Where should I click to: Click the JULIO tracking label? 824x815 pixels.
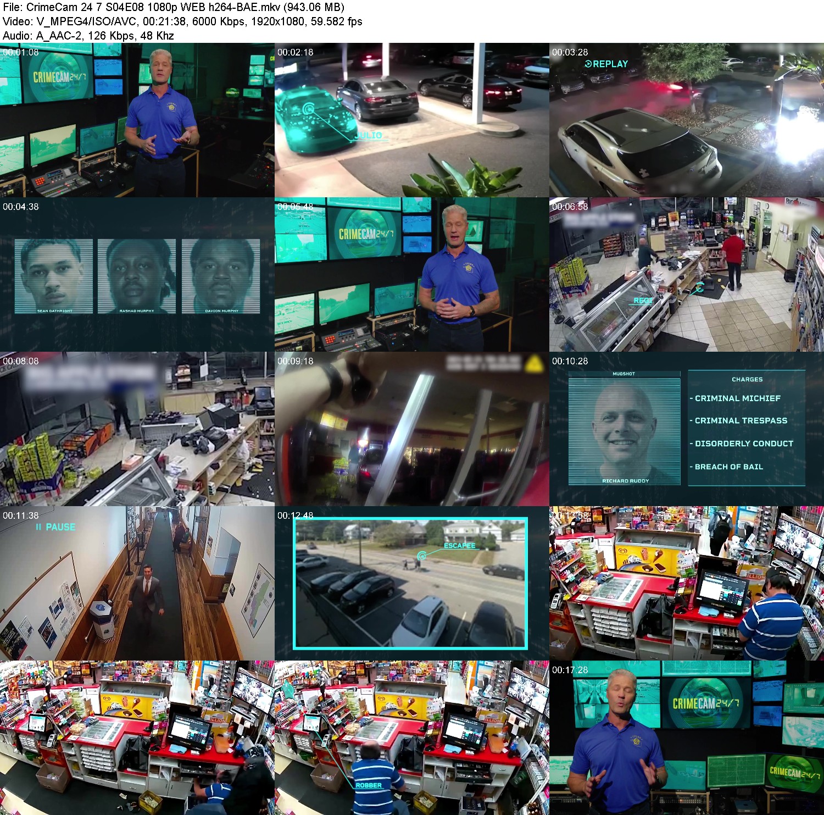[x=369, y=135]
